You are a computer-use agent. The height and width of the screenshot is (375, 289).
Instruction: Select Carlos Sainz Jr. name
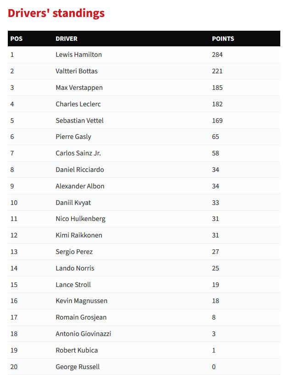pyautogui.click(x=78, y=153)
